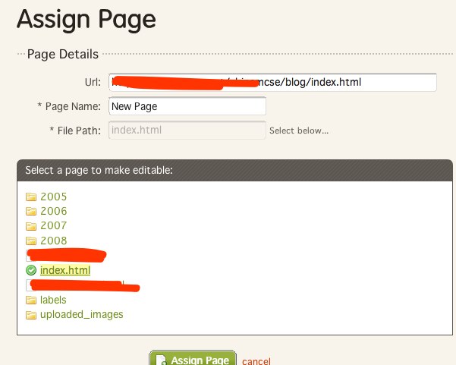Open the 2006 folder icon
This screenshot has height=365, width=456.
[31, 211]
